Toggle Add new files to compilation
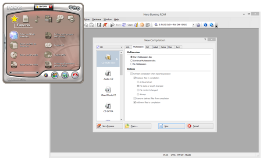The image size is (263, 160). pyautogui.click(x=147, y=103)
